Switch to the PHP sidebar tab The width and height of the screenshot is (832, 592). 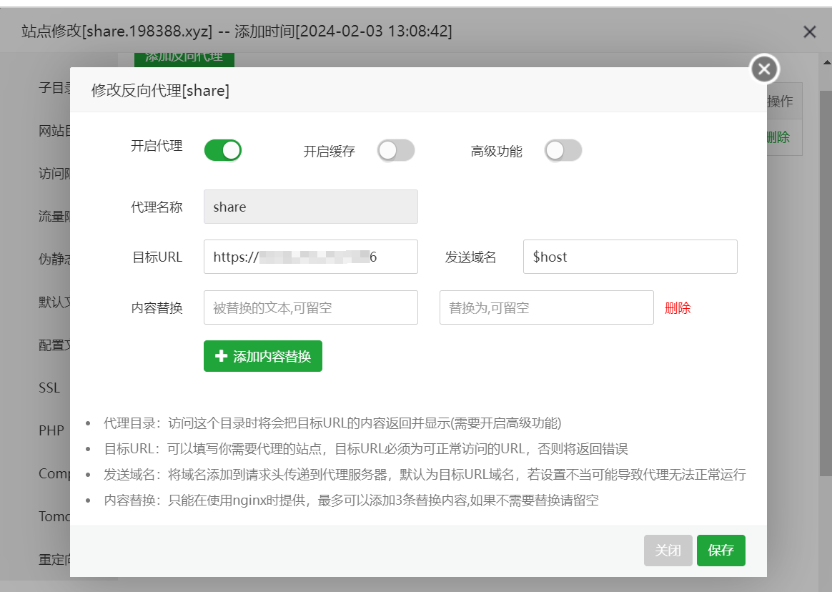pos(51,431)
